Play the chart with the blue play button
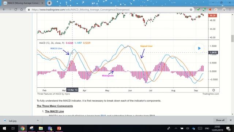This screenshot has height=132, width=234. coord(199,48)
